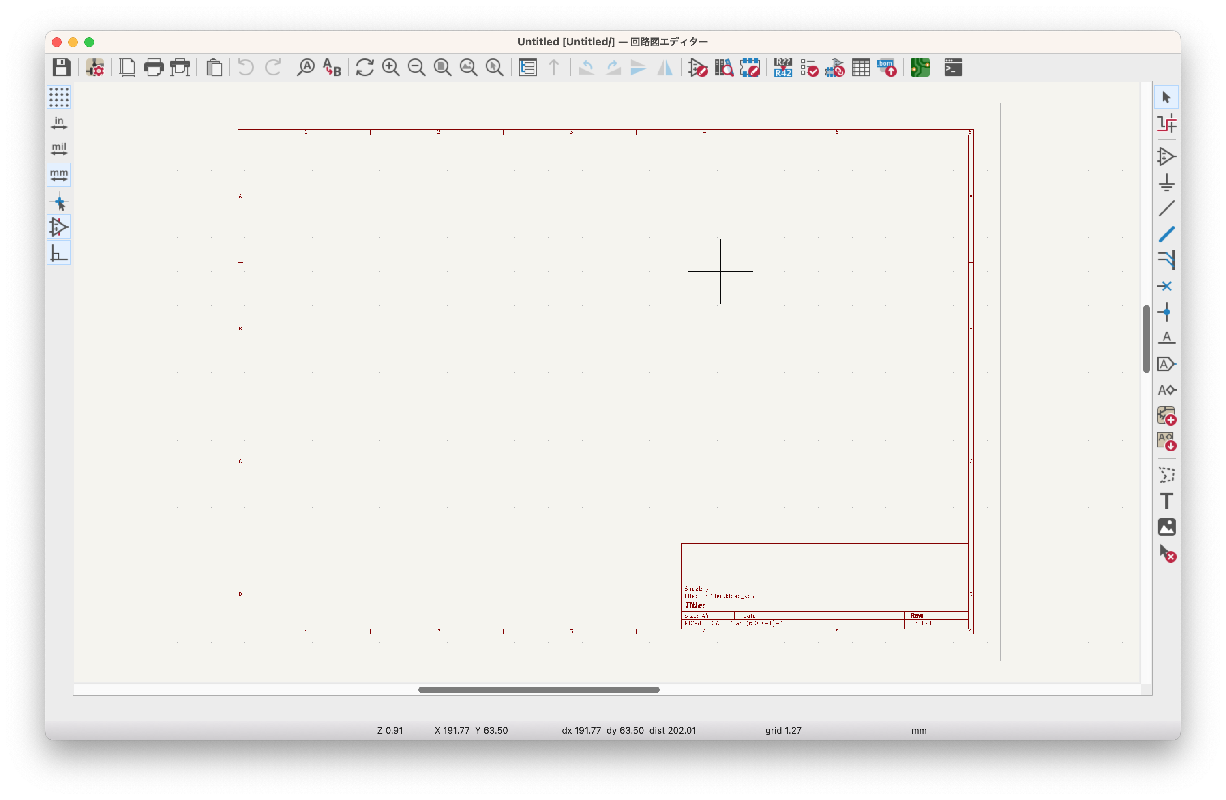Paste from clipboard
The width and height of the screenshot is (1226, 800).
tap(214, 67)
